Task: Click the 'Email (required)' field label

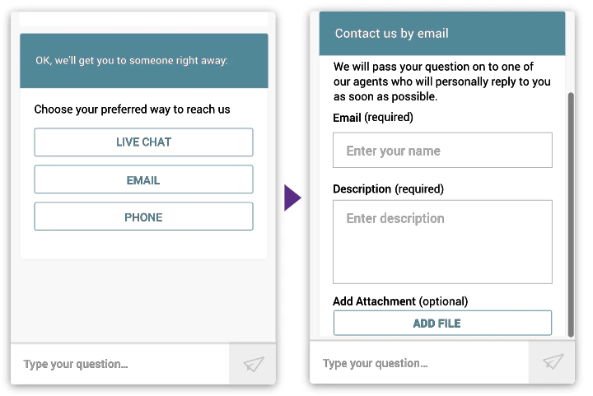Action: (x=373, y=118)
